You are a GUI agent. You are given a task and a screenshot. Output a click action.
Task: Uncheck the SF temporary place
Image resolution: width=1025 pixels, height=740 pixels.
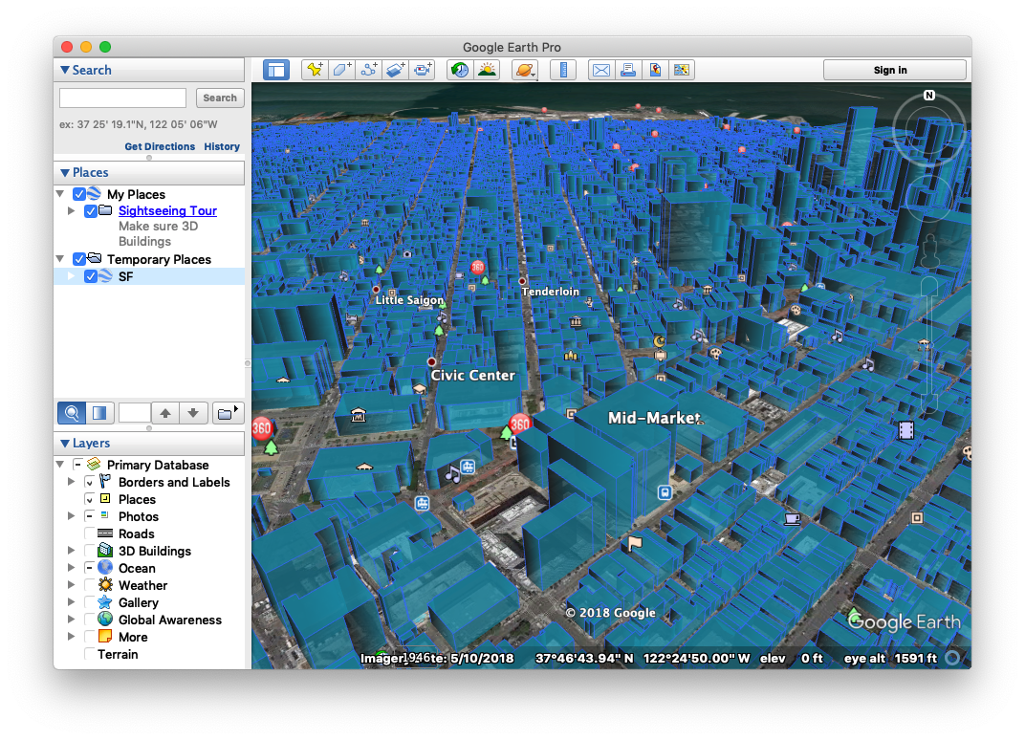(x=92, y=276)
